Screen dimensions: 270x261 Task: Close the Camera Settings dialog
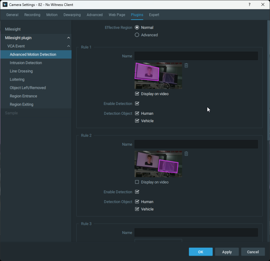(x=263, y=5)
